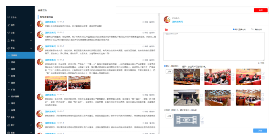The width and height of the screenshot is (277, 140).
Task: Select the 图片 attachment radio button
Action: pos(165,66)
